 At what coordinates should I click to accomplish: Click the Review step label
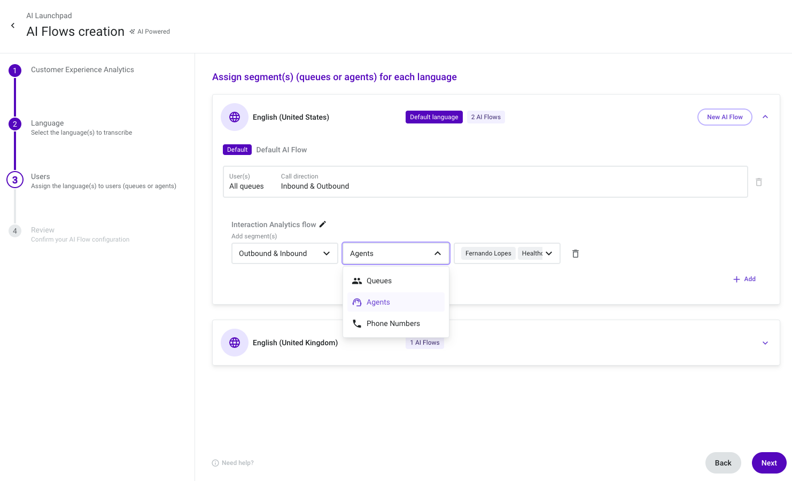click(x=43, y=230)
